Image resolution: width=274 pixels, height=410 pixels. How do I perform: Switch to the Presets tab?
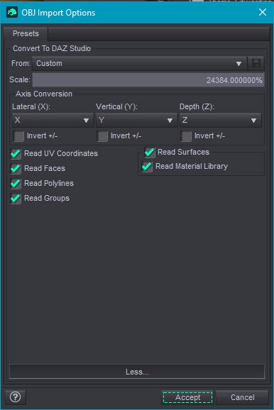[x=26, y=33]
